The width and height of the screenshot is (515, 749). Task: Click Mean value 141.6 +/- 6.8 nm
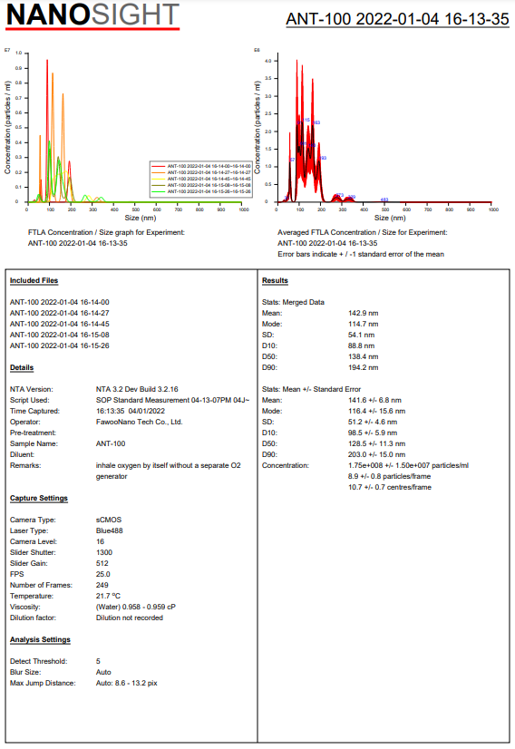[374, 400]
